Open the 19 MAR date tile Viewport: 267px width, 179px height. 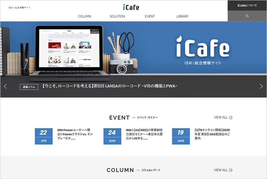click(x=181, y=136)
